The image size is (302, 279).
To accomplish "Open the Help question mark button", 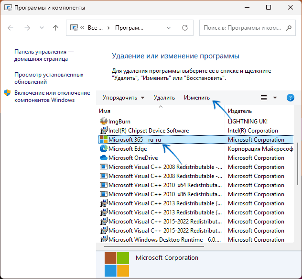I will pyautogui.click(x=290, y=98).
